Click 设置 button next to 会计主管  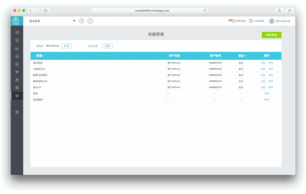click(x=107, y=46)
